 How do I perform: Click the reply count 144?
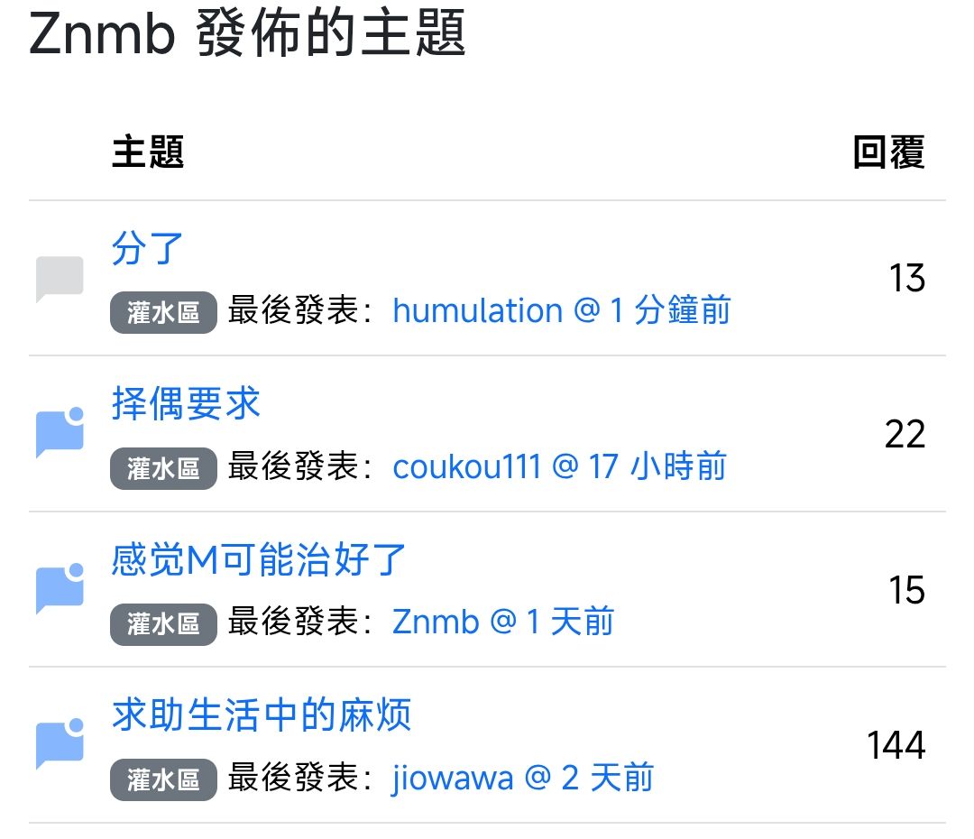pos(896,745)
